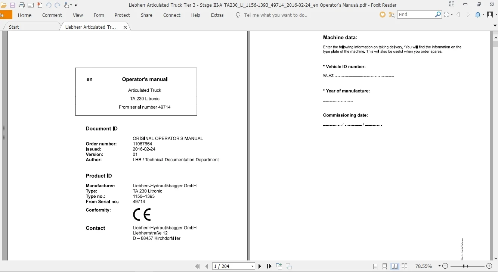Screen dimensions: 498x272
Task: Zoom out with the minus button
Action: (x=445, y=266)
